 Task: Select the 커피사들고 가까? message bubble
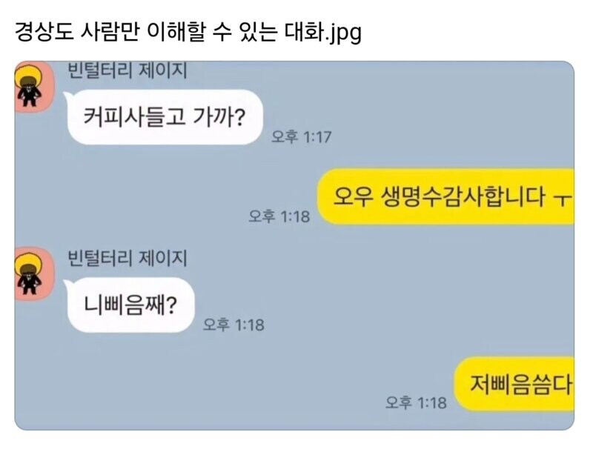pos(165,117)
